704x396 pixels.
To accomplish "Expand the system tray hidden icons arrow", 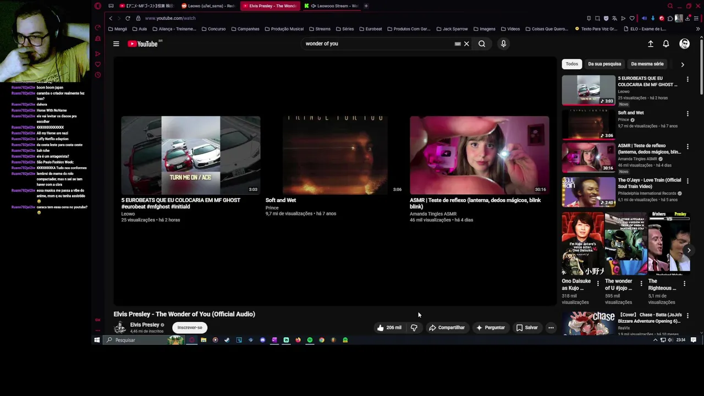I will 655,340.
